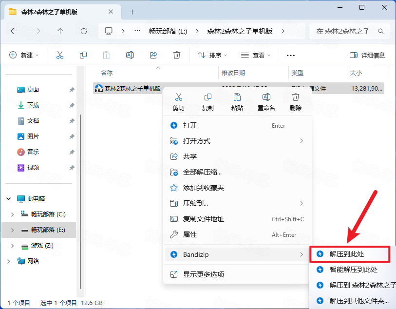Click the This PC monitor icon in address bar
The image size is (396, 309).
pos(109,31)
